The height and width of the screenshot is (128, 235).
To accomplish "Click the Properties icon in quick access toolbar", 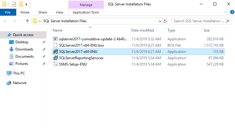I will (14, 4).
